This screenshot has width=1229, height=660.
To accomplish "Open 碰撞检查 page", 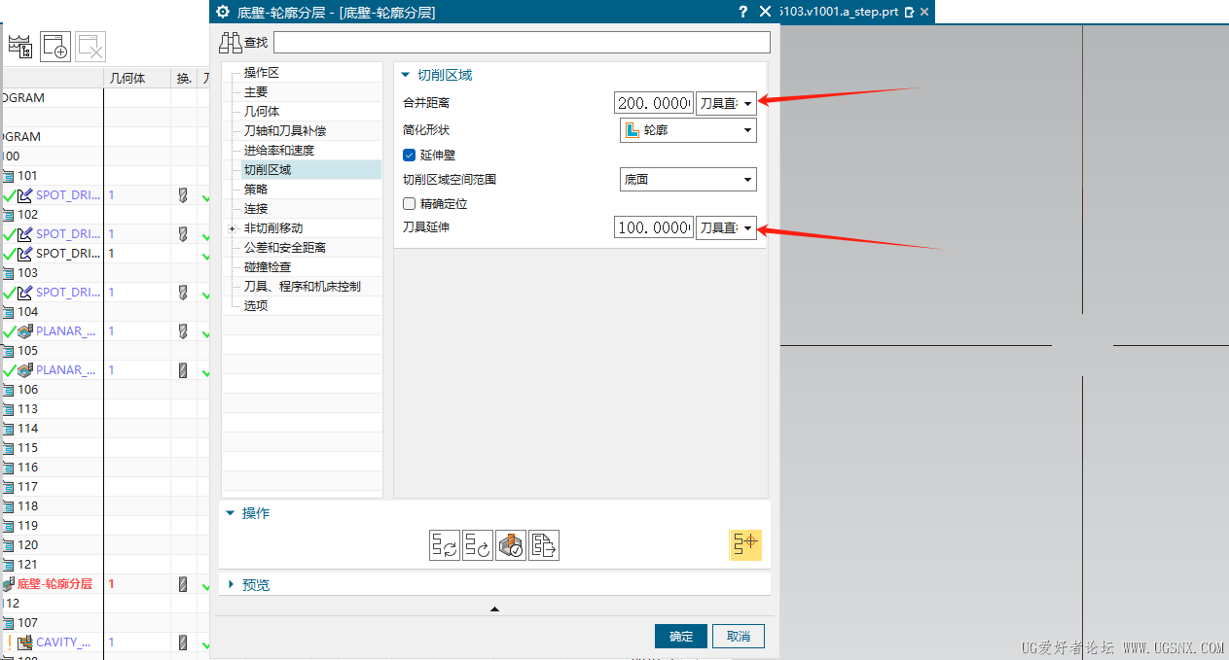I will tap(268, 267).
